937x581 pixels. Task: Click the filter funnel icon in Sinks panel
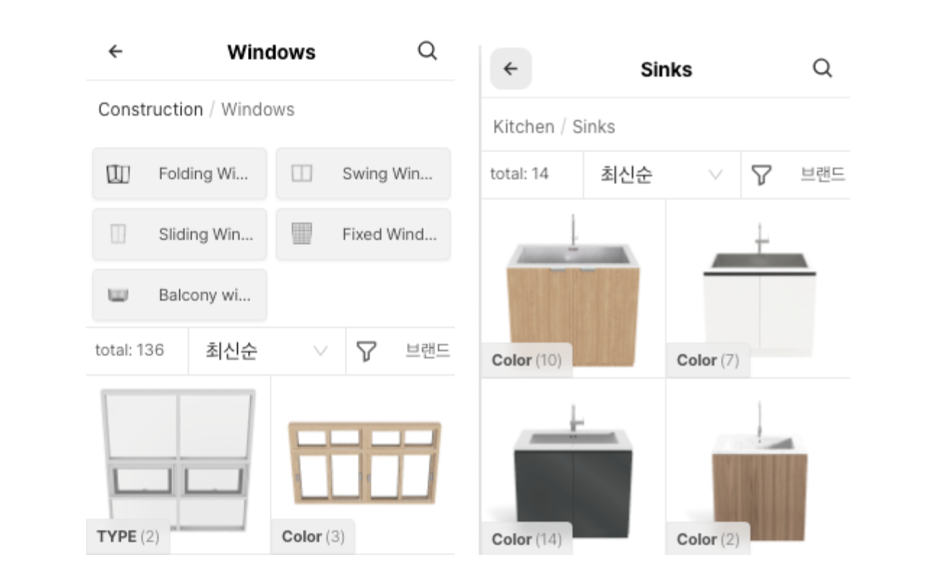pos(762,175)
